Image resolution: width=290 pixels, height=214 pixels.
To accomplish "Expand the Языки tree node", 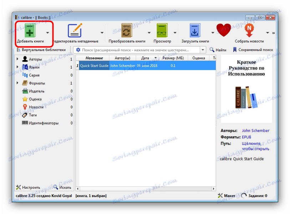I will click(17, 67).
